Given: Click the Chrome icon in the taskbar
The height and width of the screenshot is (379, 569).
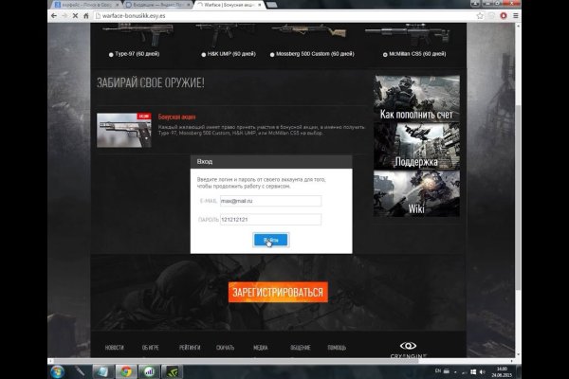Looking at the screenshot, I should pyautogui.click(x=125, y=370).
